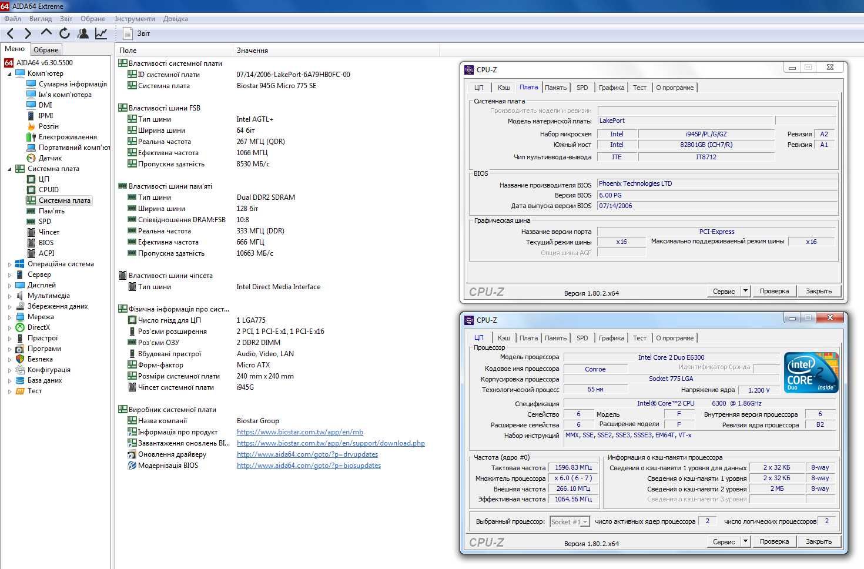
Task: Click Проверка button in lower CPU-Z
Action: [774, 541]
